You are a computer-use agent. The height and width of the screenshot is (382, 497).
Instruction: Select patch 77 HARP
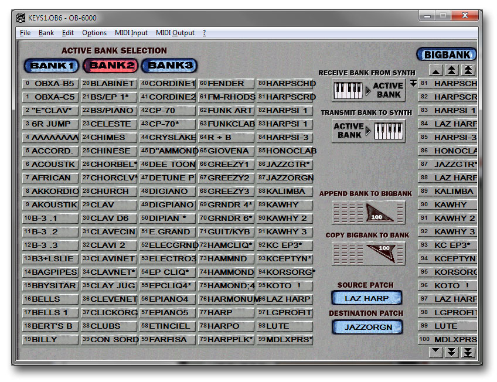click(226, 313)
